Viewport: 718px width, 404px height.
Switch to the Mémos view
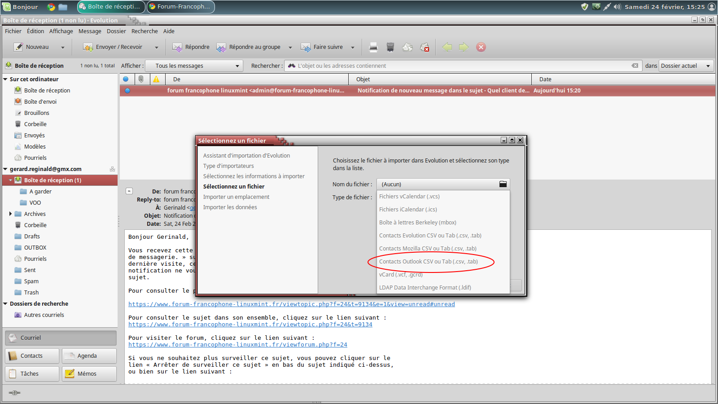(x=89, y=374)
